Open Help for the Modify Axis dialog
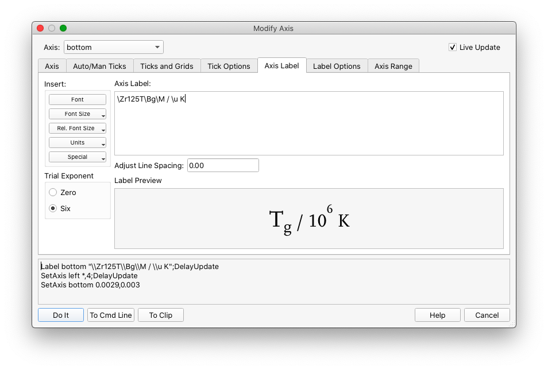The width and height of the screenshot is (548, 370). pyautogui.click(x=437, y=314)
